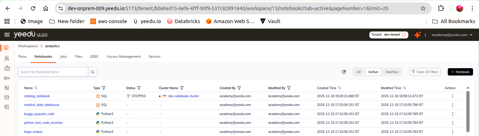The height and width of the screenshot is (136, 479).
Task: Sort by Created Time arrows
Action: [339, 88]
